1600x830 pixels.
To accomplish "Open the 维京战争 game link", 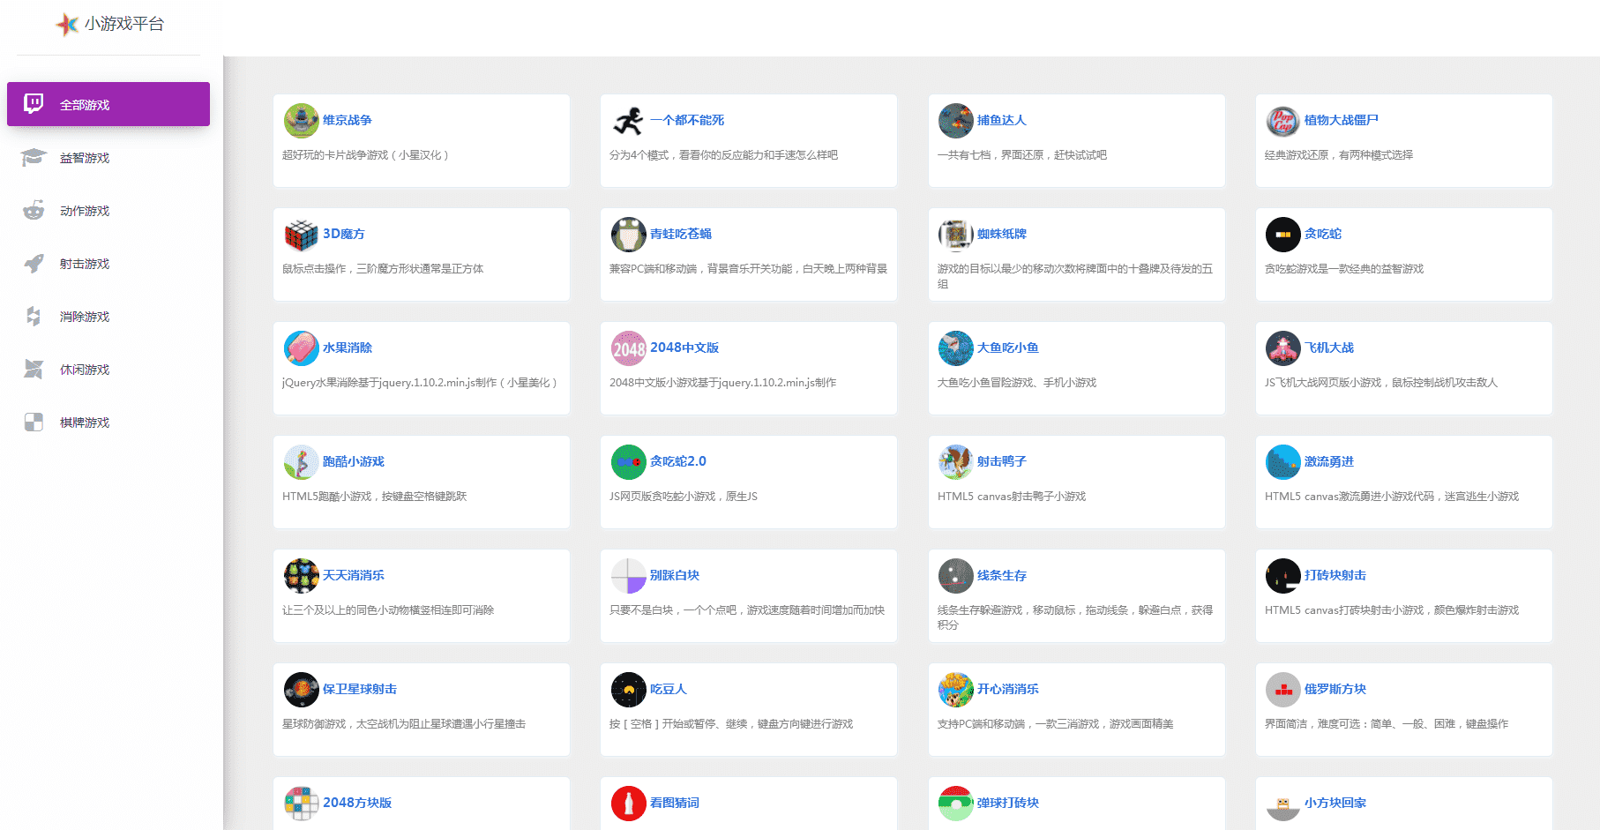I will [x=348, y=120].
